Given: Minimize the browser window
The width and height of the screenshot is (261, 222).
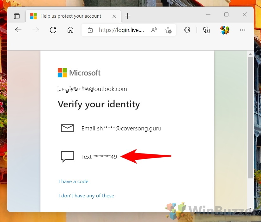Looking at the screenshot, I should [209, 15].
